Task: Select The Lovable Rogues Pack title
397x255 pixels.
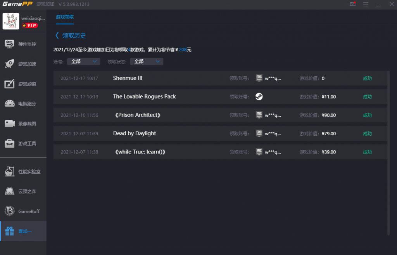Action: pos(144,96)
